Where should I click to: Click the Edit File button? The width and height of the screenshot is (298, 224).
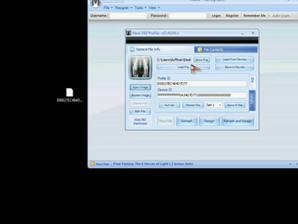click(x=140, y=111)
